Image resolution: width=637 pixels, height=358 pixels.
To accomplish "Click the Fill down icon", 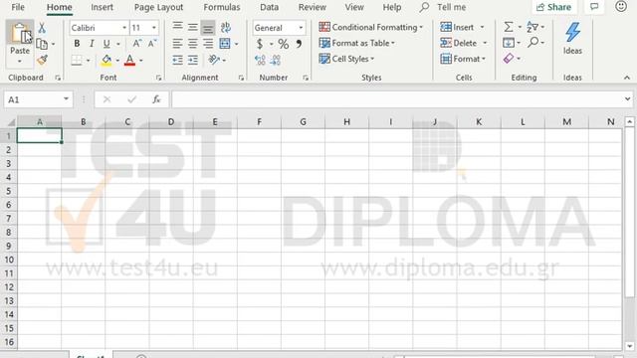I will (509, 43).
